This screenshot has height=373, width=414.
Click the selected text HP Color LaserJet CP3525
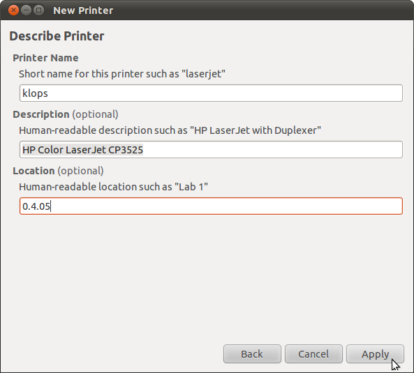[82, 150]
